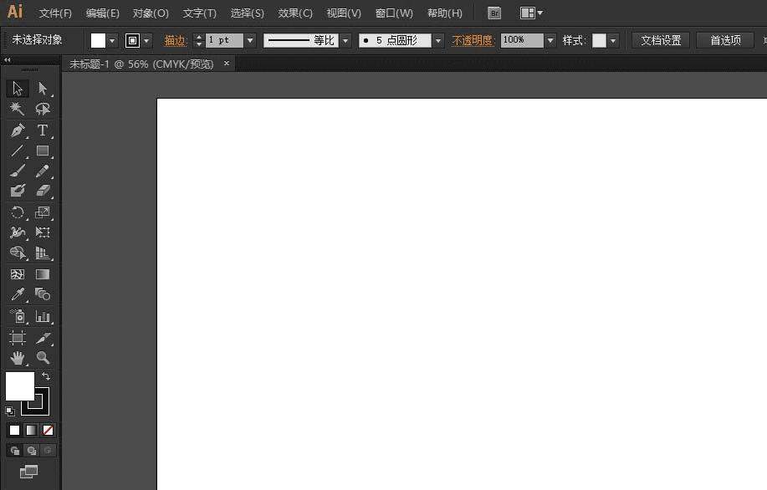Open brush definition dropdown
Image resolution: width=767 pixels, height=490 pixels.
pyautogui.click(x=438, y=41)
